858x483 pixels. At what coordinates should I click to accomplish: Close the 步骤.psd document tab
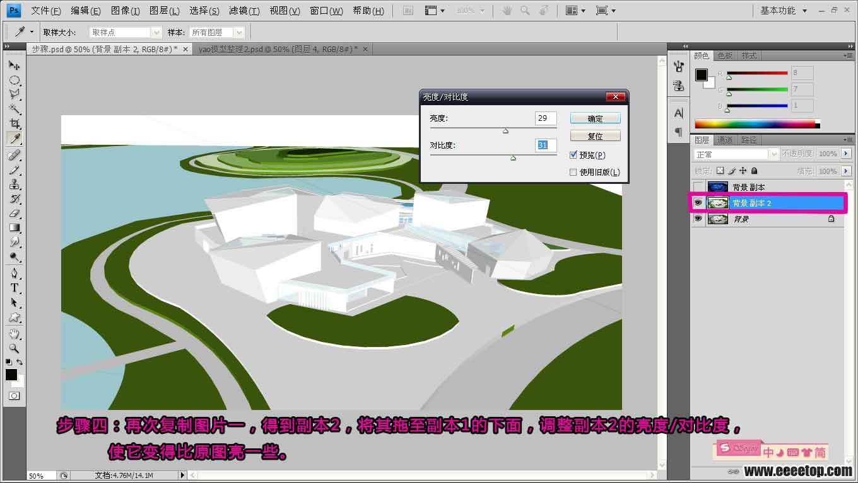click(185, 49)
